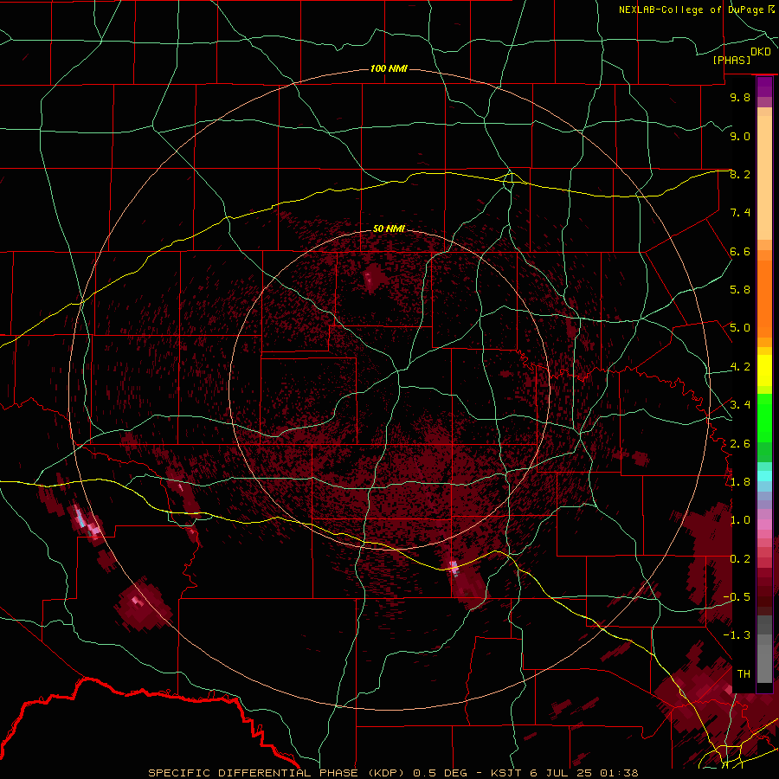Click the yellow segment of the color bar

point(764,370)
